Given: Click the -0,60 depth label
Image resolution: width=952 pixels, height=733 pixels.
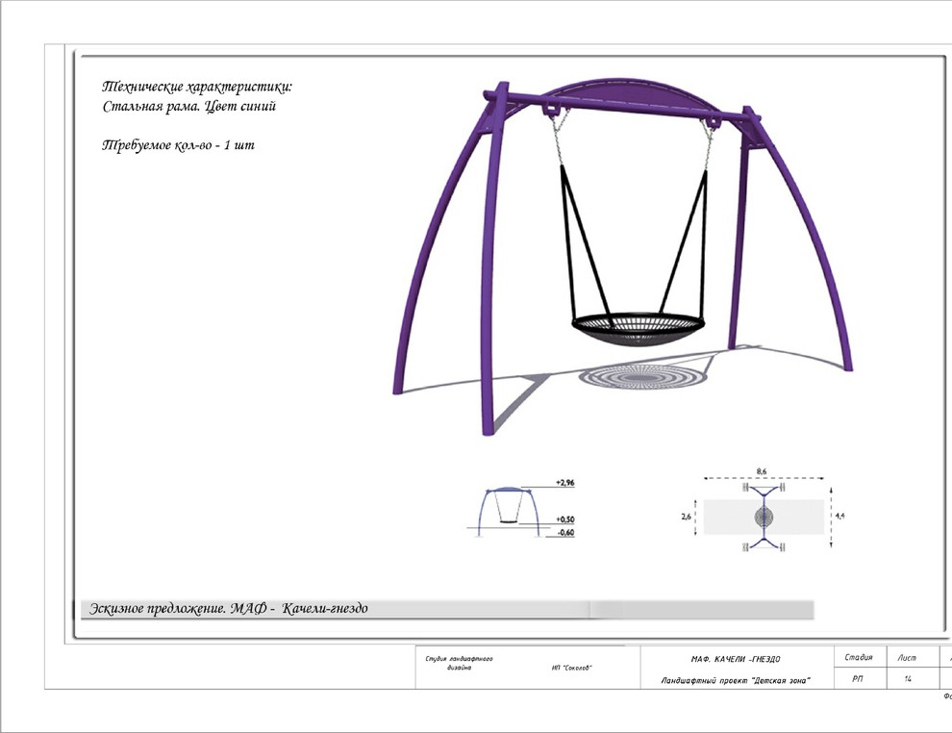Looking at the screenshot, I should 564,532.
